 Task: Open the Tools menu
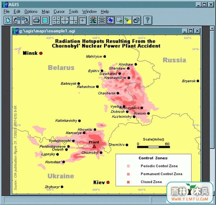point(74,11)
